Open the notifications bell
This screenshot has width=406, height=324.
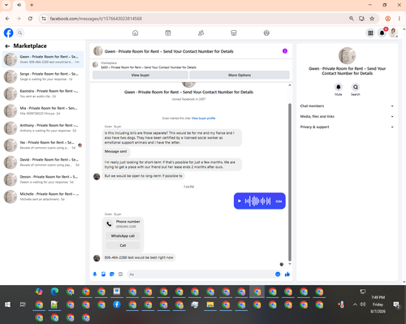(x=382, y=33)
